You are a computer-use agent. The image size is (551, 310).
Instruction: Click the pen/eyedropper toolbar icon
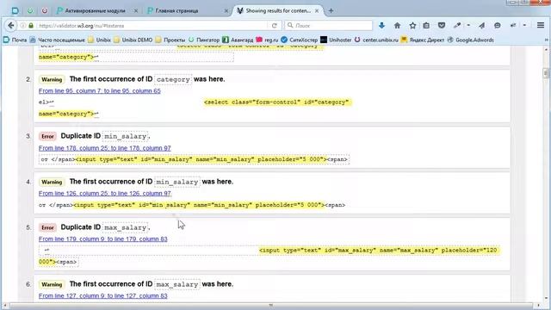pos(457,25)
